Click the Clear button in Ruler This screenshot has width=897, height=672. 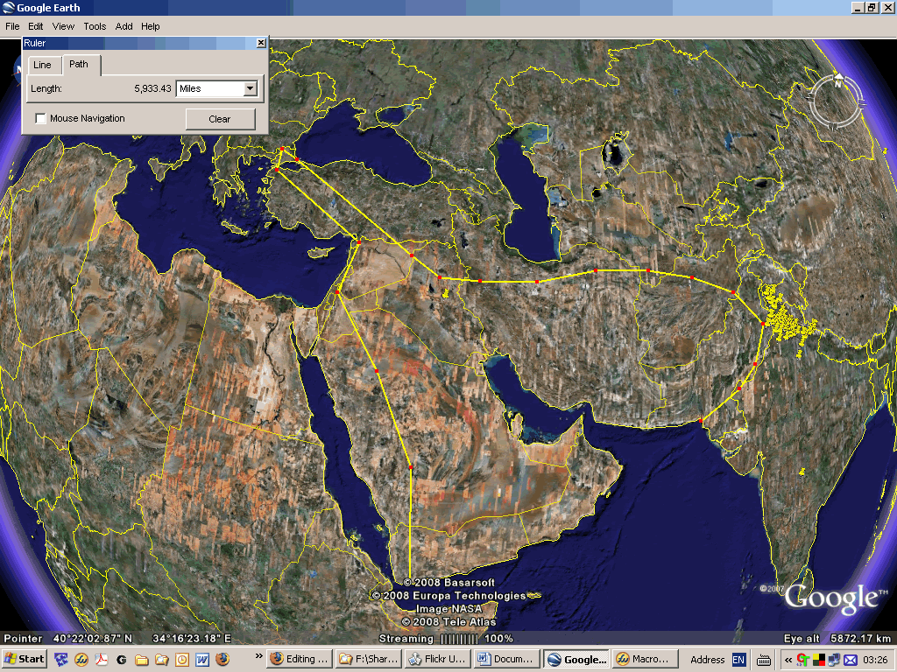(220, 119)
